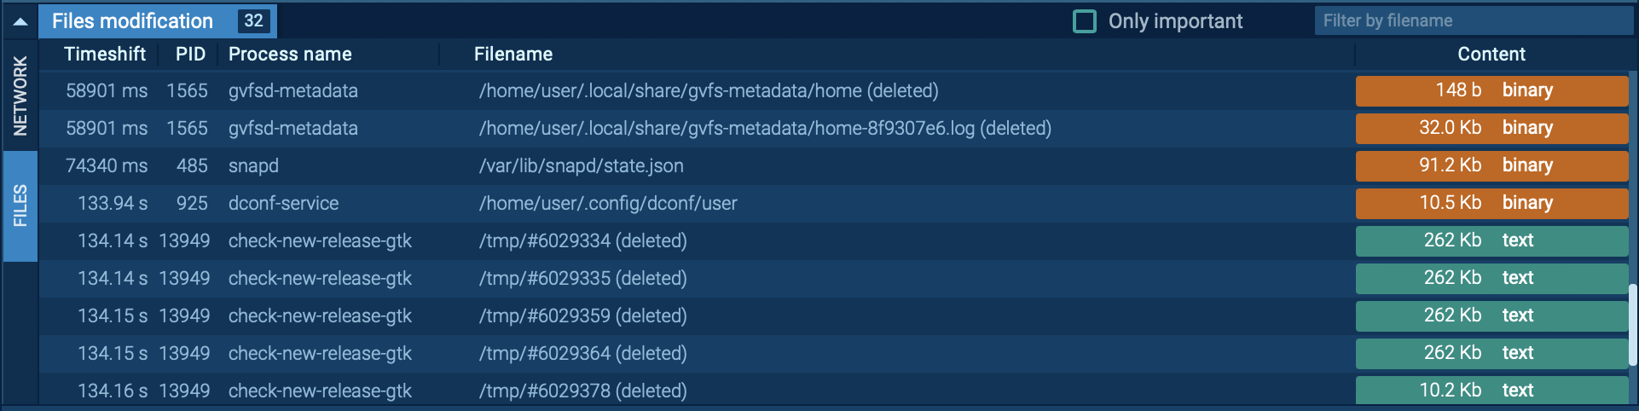Click the home-8f9307e6.log filename entry
Viewport: 1639px width, 411px height.
pos(764,128)
